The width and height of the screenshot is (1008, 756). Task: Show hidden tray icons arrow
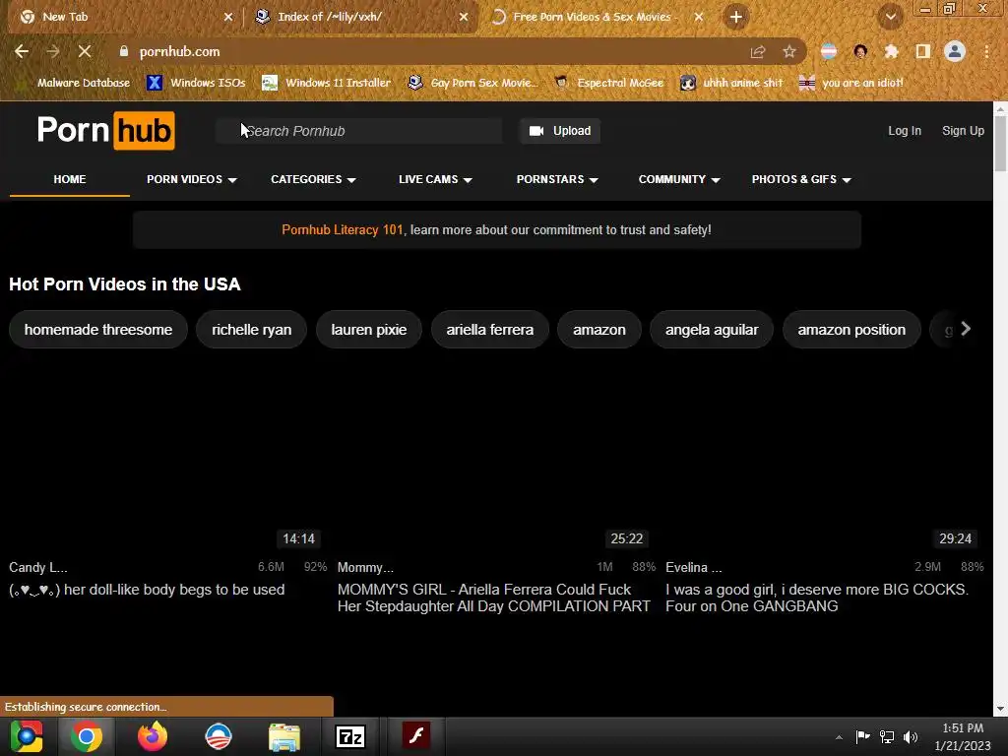coord(839,737)
